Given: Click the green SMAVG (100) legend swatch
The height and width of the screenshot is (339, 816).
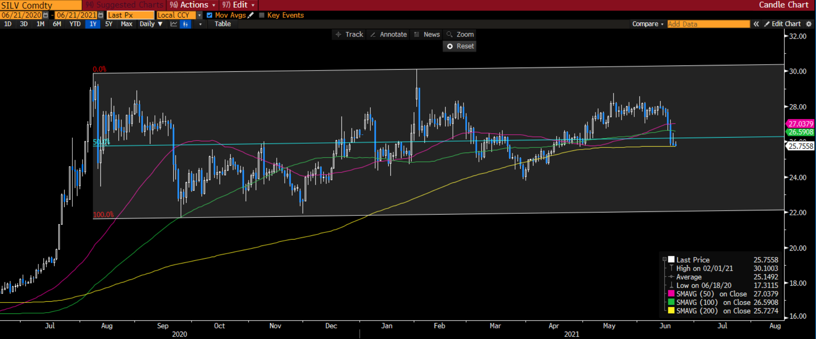Looking at the screenshot, I should tap(671, 302).
